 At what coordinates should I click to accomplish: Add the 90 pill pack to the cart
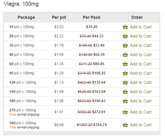pyautogui.click(x=141, y=73)
